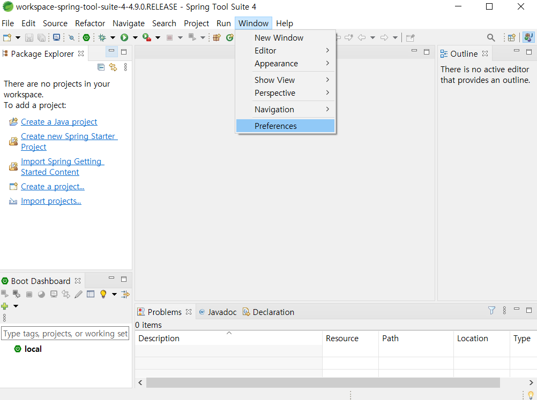Click the Problems view filter funnel icon

click(491, 310)
